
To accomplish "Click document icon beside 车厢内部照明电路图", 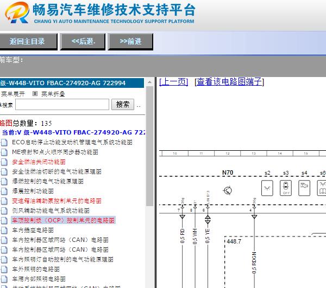I will point(4,279).
